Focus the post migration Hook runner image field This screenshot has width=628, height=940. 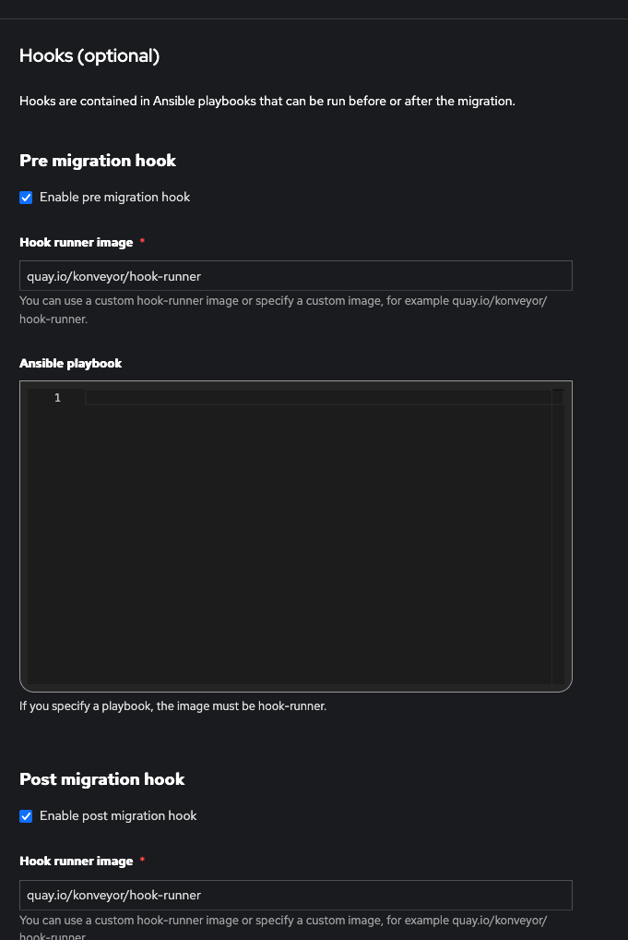click(x=295, y=895)
